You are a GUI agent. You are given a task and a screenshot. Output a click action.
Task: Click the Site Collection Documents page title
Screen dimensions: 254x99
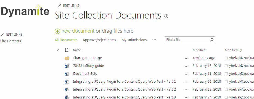[x=108, y=16]
